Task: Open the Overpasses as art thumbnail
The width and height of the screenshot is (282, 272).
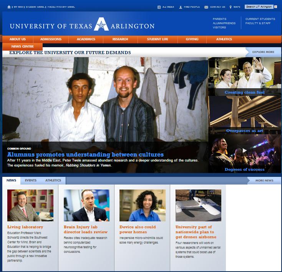Action: 244,115
